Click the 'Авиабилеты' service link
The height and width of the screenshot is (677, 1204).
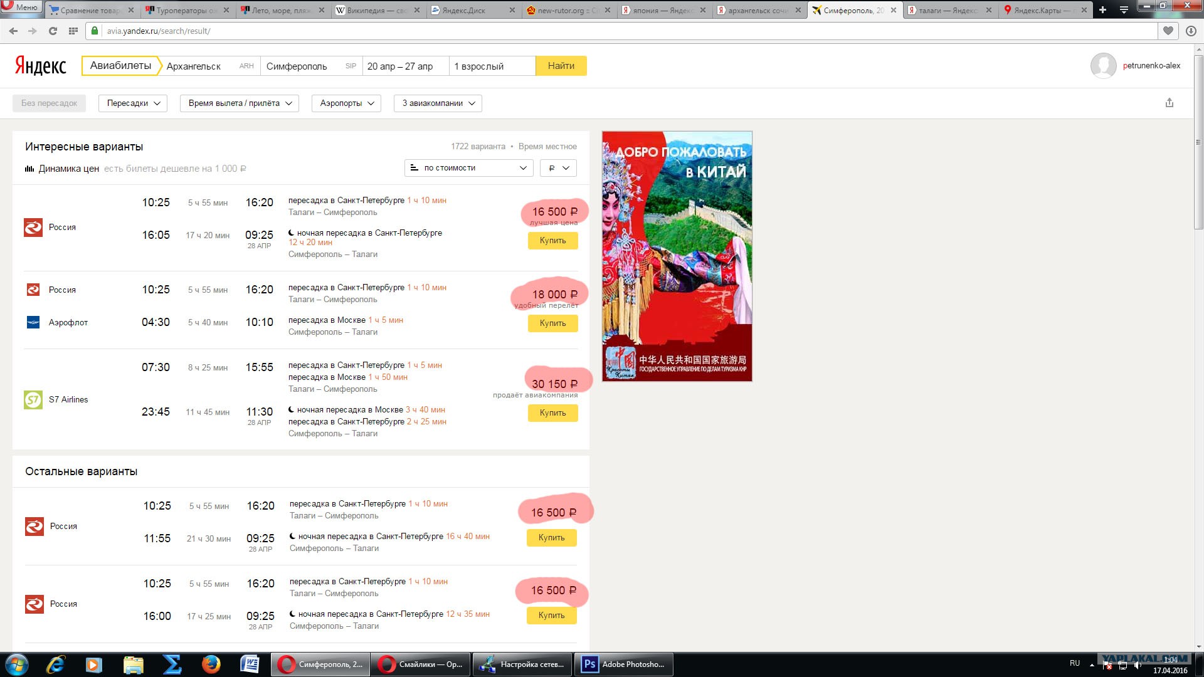tap(120, 66)
